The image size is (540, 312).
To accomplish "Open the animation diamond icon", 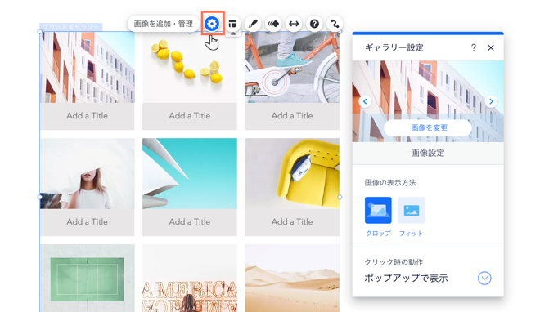I will (x=273, y=24).
